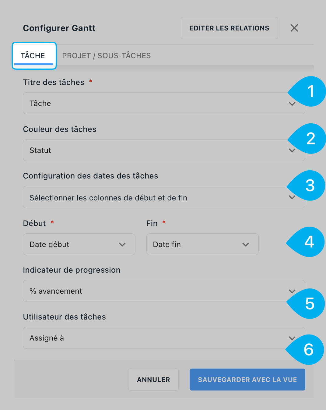Open the Début Date début dropdown
This screenshot has height=410, width=326.
click(x=79, y=244)
